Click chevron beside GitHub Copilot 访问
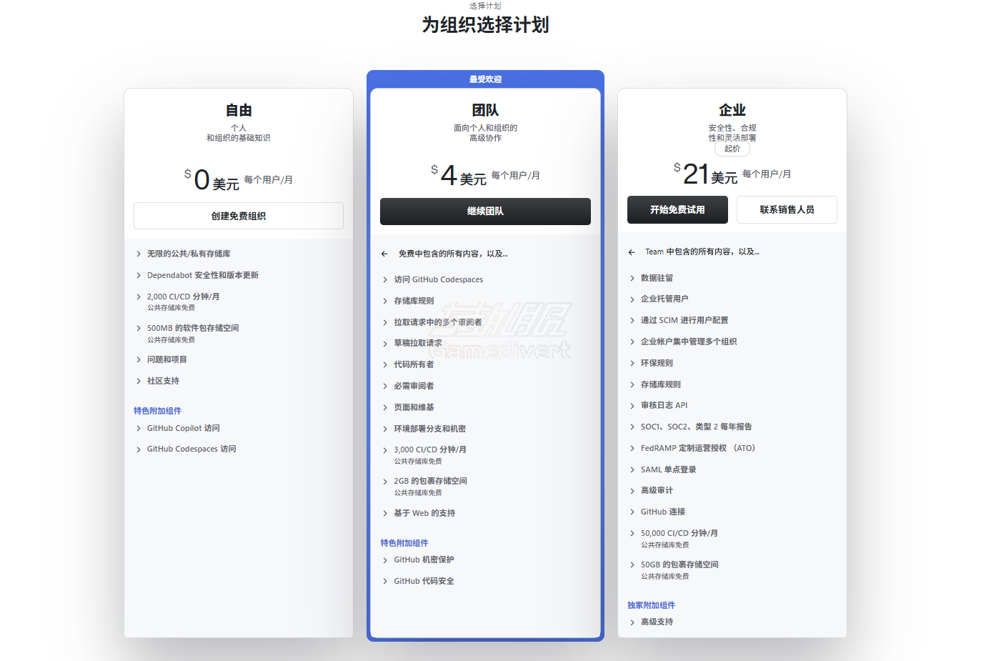The height and width of the screenshot is (661, 1001). click(x=139, y=428)
